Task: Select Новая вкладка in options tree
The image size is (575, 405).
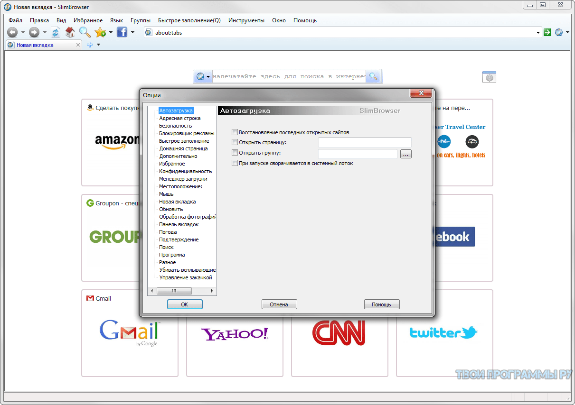Action: [x=178, y=202]
